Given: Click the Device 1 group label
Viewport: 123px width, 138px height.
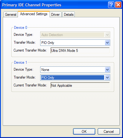Looking at the screenshot, I should coord(20,62).
